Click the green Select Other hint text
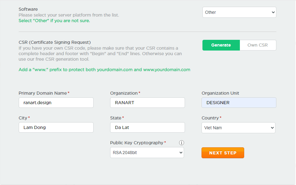The width and height of the screenshot is (296, 185). click(54, 21)
